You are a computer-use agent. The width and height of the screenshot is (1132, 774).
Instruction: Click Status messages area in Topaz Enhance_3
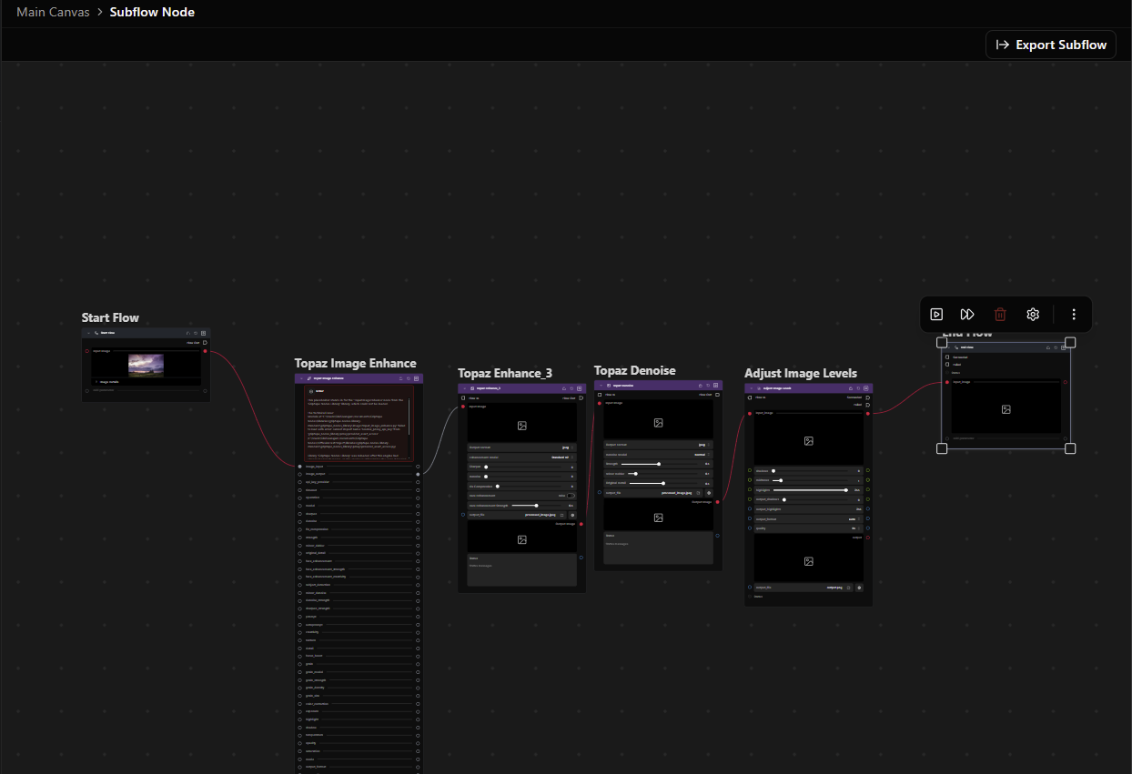pos(522,569)
